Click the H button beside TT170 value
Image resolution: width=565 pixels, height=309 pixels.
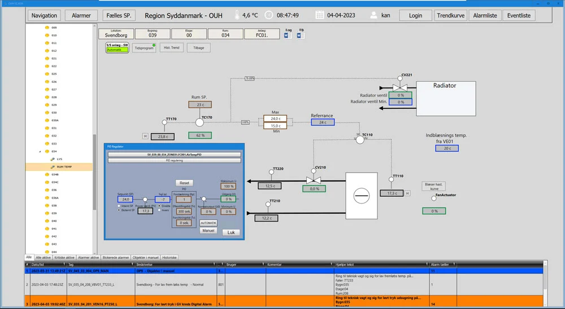click(145, 136)
